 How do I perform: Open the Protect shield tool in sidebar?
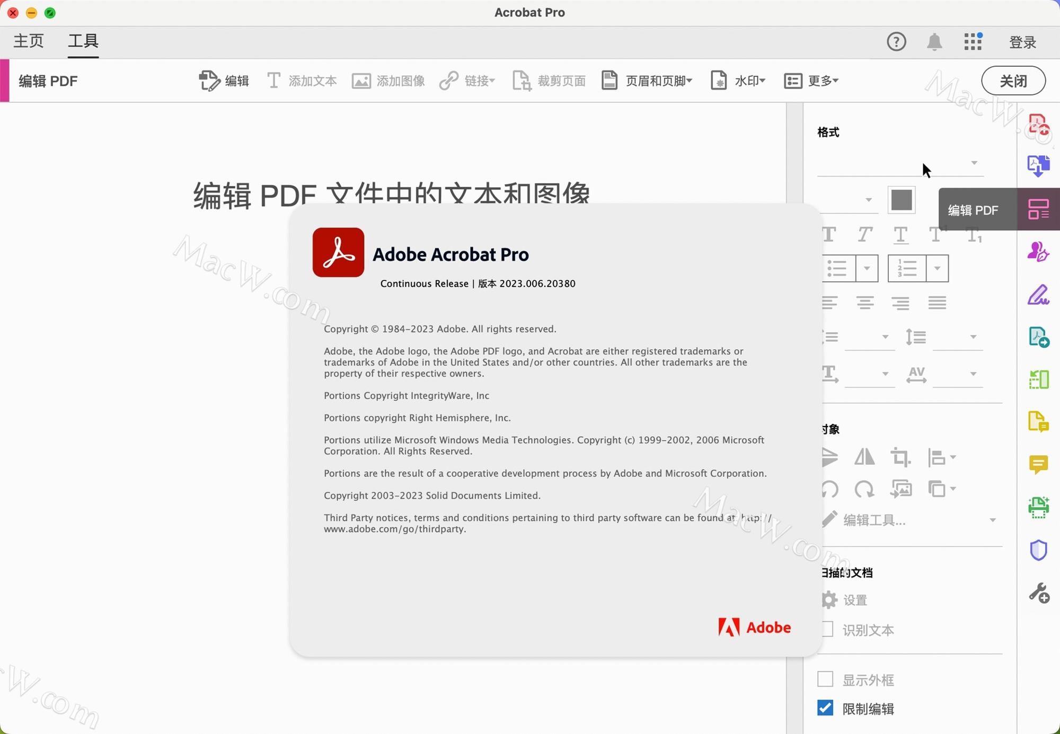pos(1039,549)
